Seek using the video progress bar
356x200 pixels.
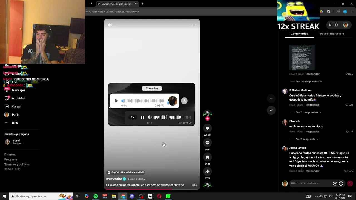(x=152, y=189)
